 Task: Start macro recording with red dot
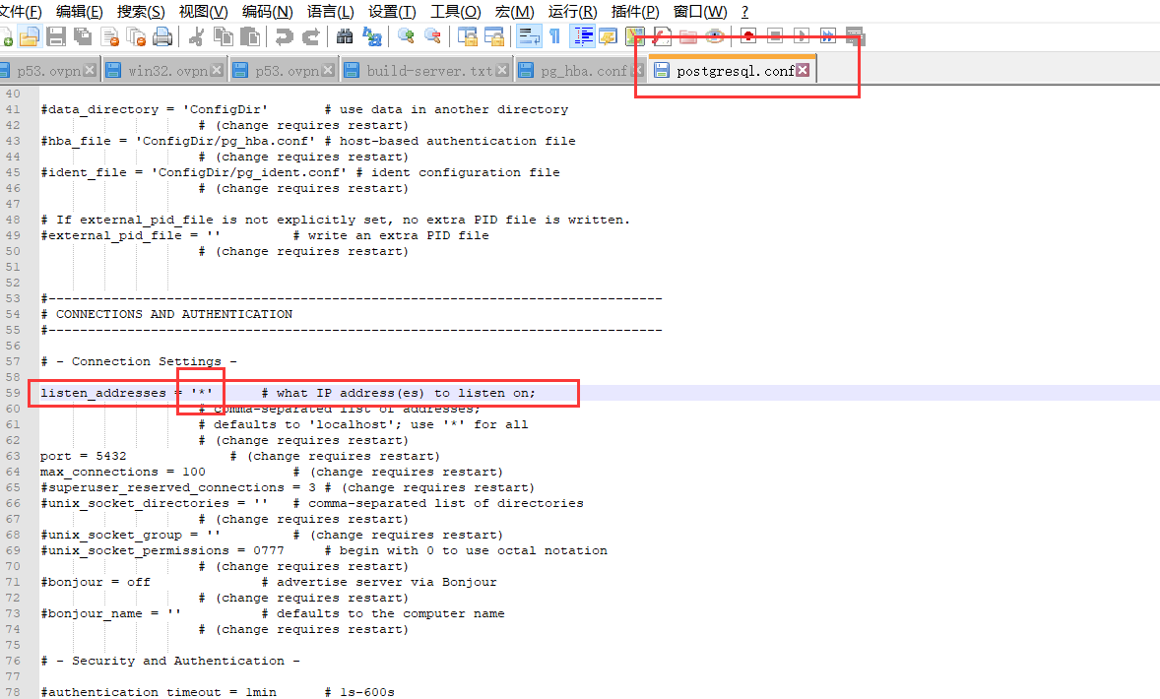748,36
